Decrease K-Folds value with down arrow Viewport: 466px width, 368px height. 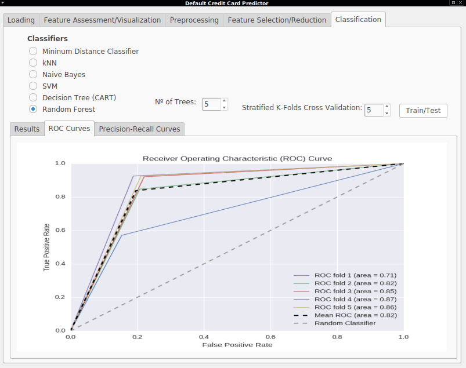tap(386, 114)
